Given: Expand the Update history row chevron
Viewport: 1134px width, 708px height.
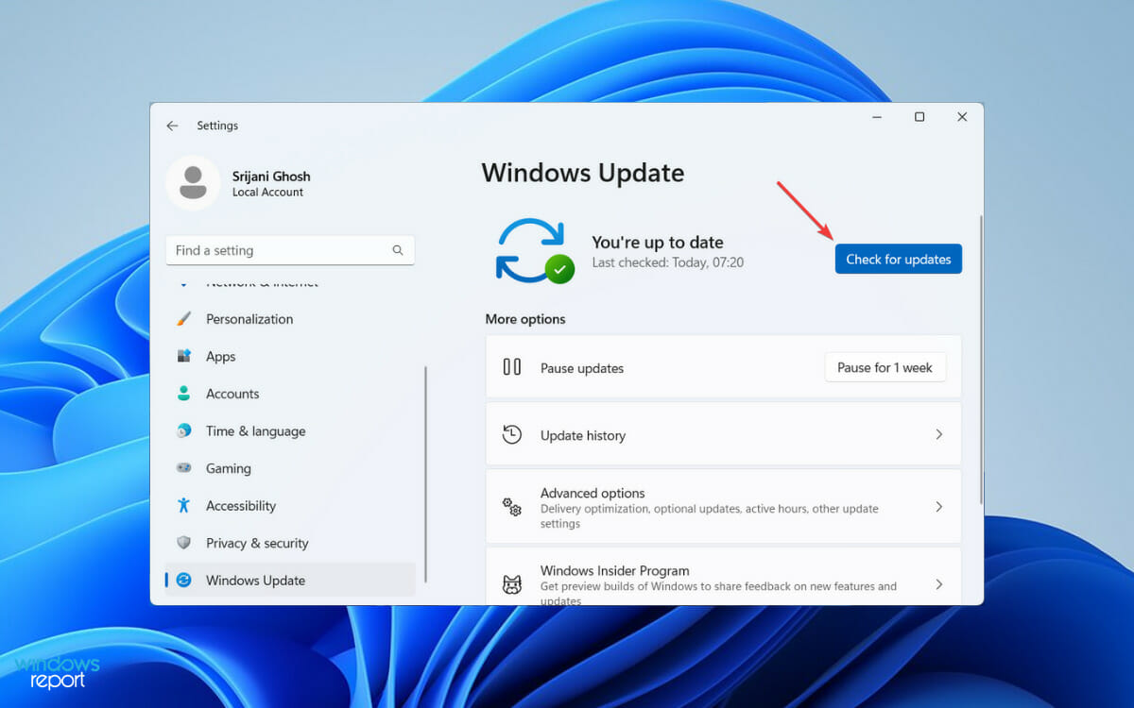Looking at the screenshot, I should [x=938, y=434].
